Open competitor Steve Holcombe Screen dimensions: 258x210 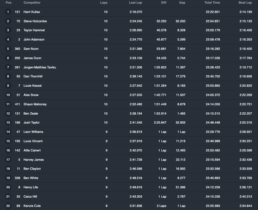tap(35, 21)
